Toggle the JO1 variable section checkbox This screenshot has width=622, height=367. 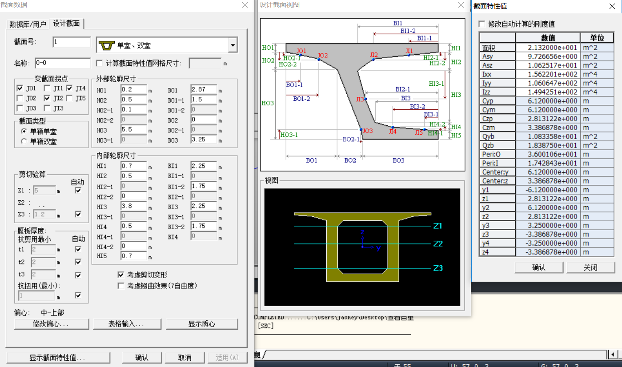tap(20, 88)
